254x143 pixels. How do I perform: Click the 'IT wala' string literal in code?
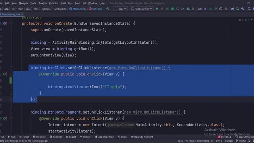(112, 87)
